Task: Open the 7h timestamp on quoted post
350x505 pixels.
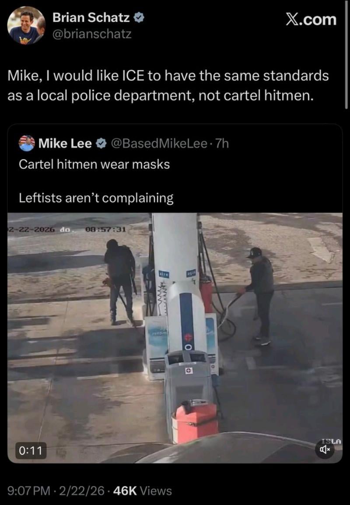Action: 222,143
